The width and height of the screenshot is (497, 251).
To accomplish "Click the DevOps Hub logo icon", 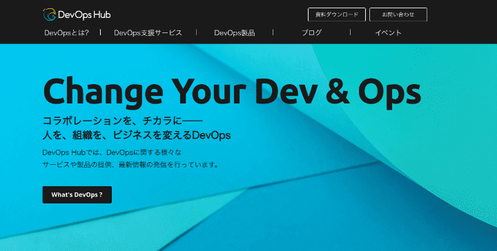I will [50, 14].
